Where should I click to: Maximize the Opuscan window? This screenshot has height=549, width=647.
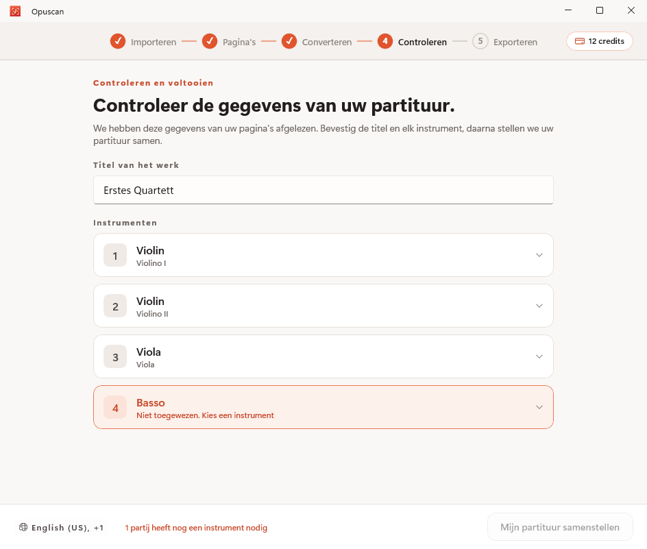coord(600,10)
